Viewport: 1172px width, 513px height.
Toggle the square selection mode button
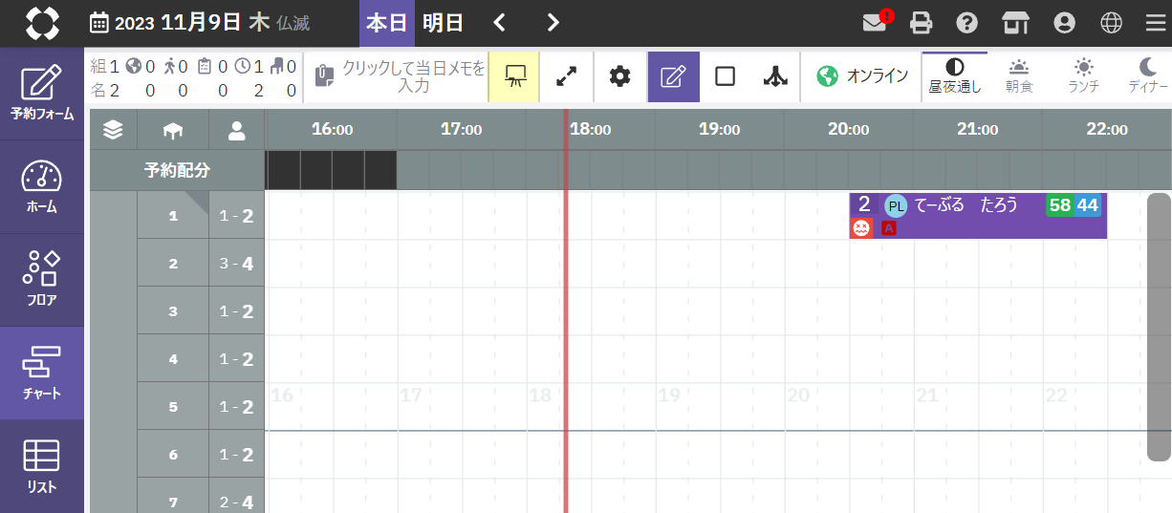725,77
